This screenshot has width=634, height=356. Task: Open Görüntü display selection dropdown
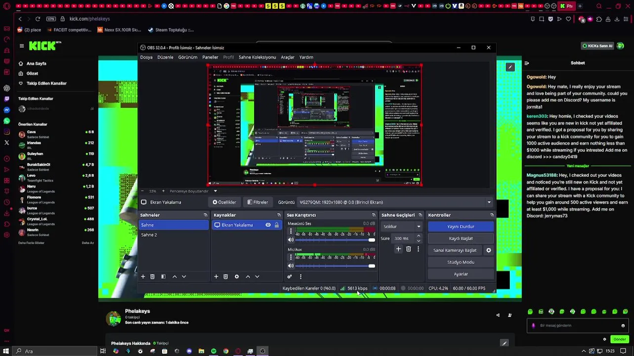tap(395, 202)
